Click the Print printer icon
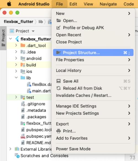Viewport: 138px width, 161px height. pos(59,131)
